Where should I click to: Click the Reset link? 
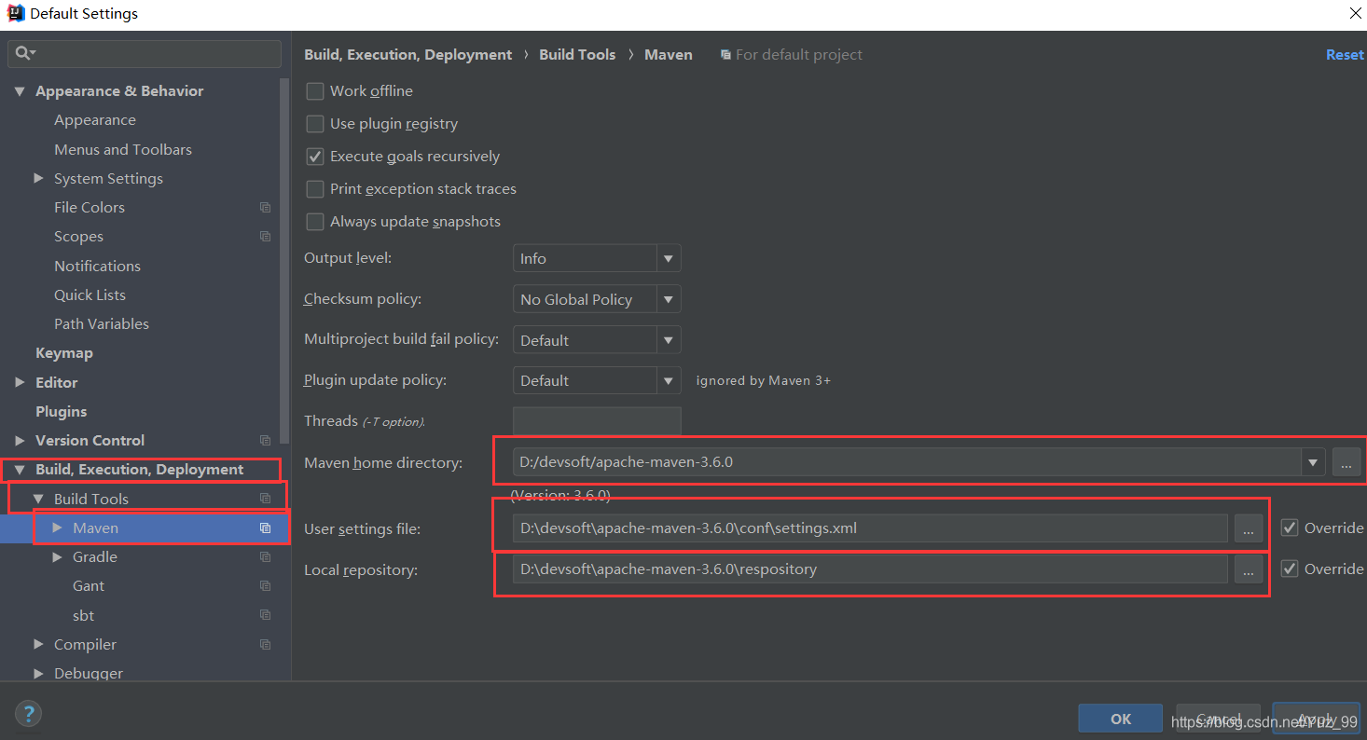coord(1345,55)
